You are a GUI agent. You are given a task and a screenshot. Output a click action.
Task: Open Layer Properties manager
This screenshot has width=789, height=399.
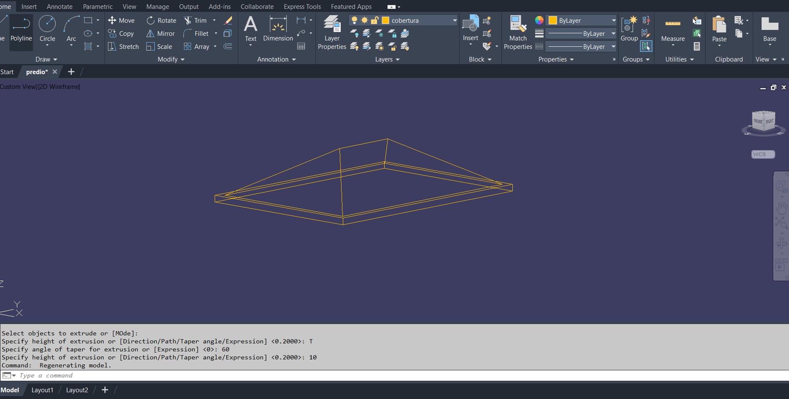click(x=332, y=32)
